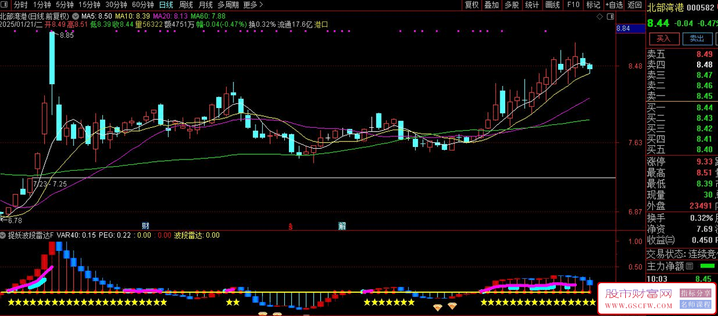Screen dimensions: 718x316
Task: Click the 净资 row showing 7.69
Action: [x=682, y=229]
